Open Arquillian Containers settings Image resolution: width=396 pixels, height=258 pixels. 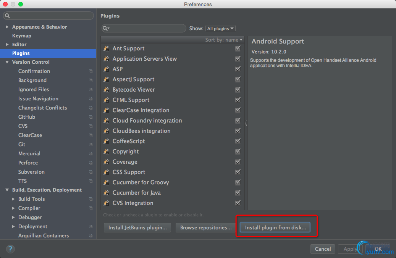44,235
